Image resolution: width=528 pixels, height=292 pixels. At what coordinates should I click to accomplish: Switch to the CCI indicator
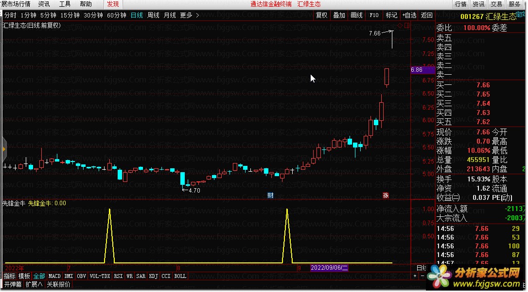coord(166,276)
